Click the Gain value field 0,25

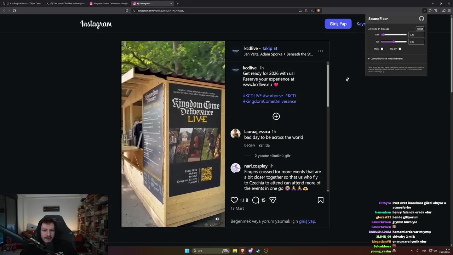coord(416,35)
